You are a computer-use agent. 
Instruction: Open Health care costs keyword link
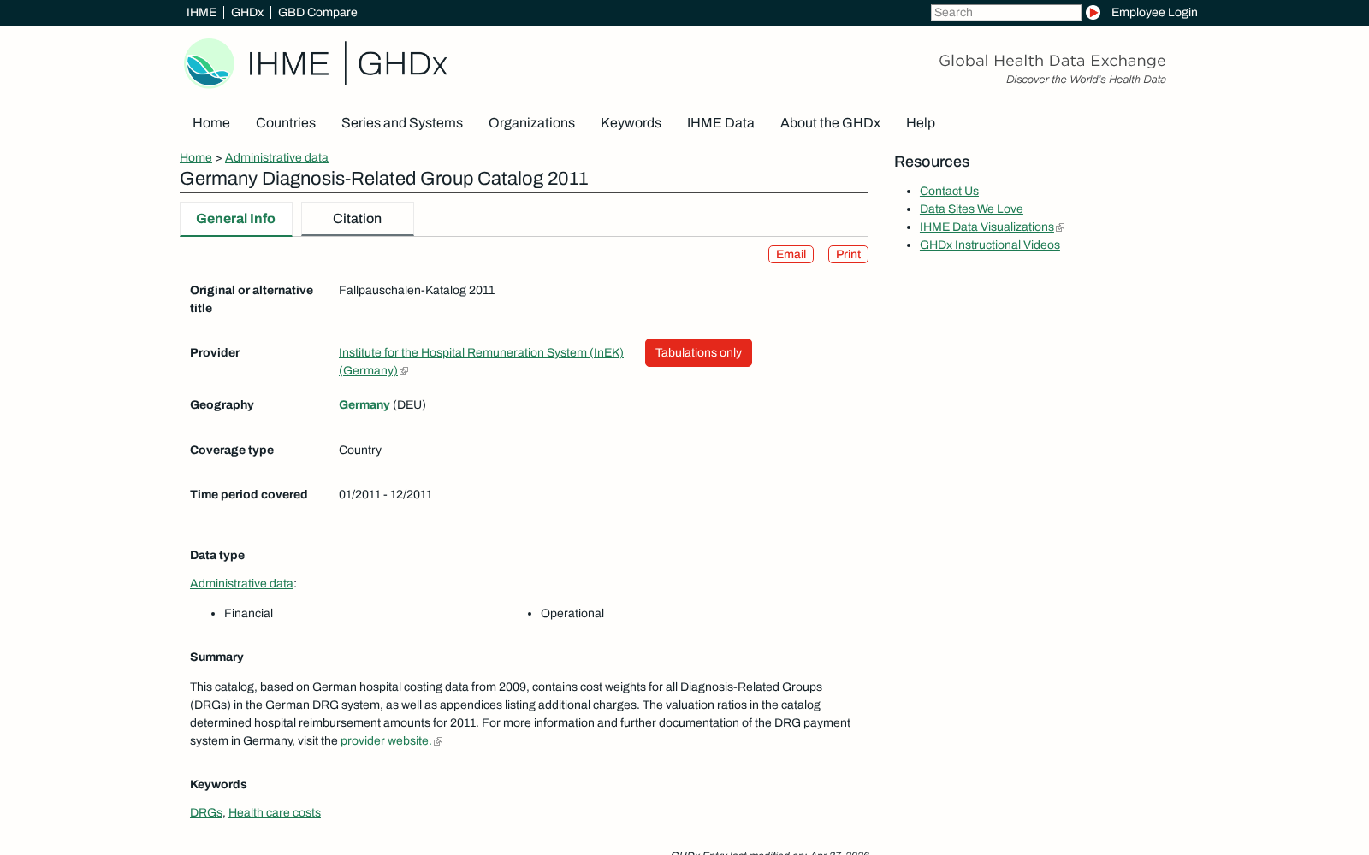click(275, 812)
